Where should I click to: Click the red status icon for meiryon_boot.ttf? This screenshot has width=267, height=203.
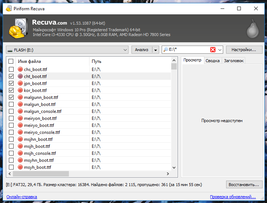point(20,118)
